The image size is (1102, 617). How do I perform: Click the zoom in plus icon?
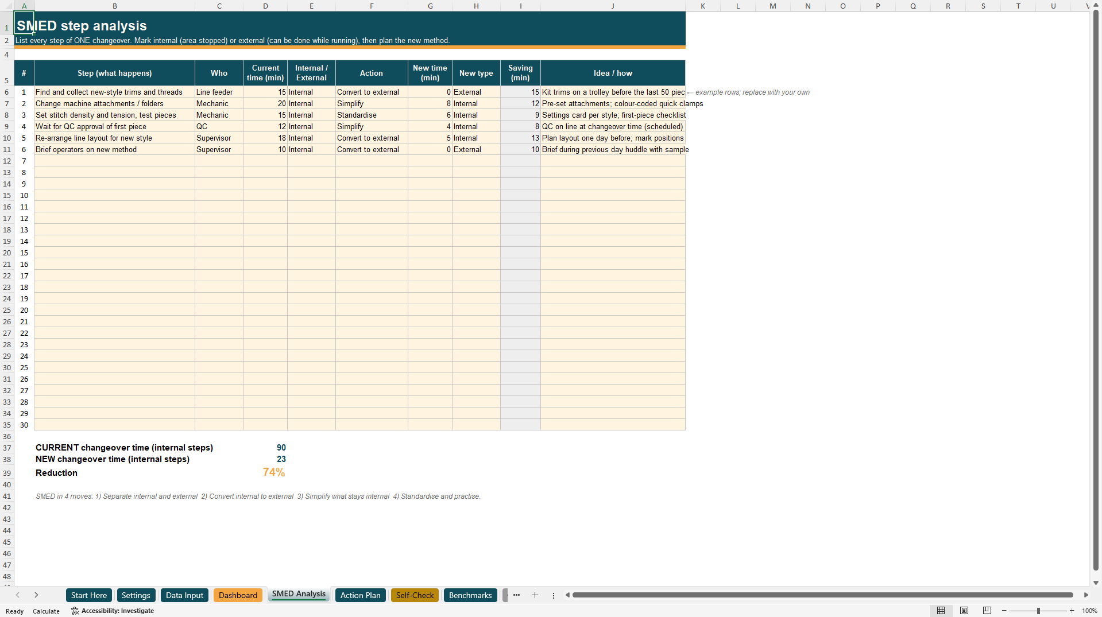coord(1072,611)
